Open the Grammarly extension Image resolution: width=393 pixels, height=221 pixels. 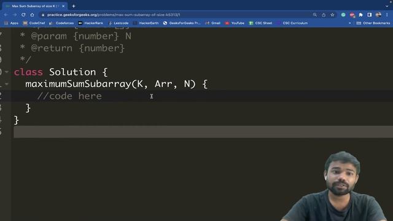(x=343, y=15)
